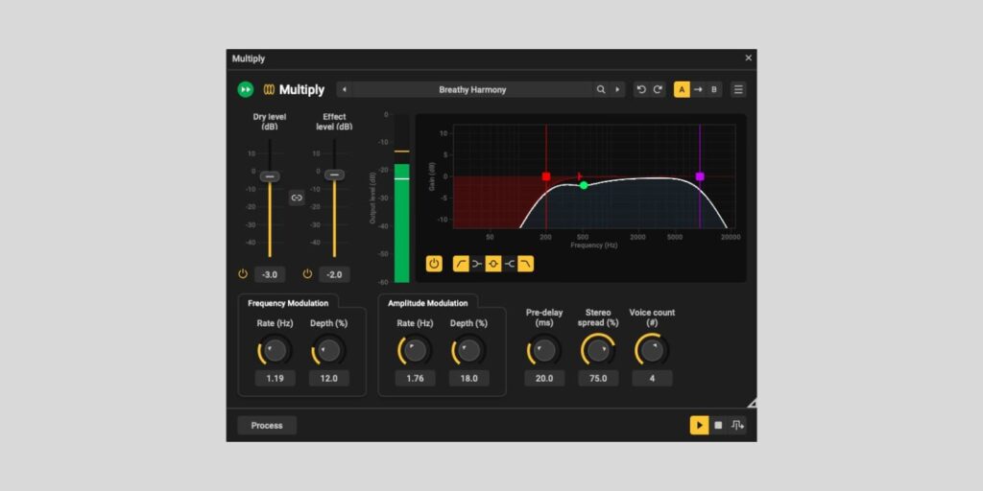Edit Frequency Modulation Rate value 1.19
983x491 pixels.
tap(276, 378)
